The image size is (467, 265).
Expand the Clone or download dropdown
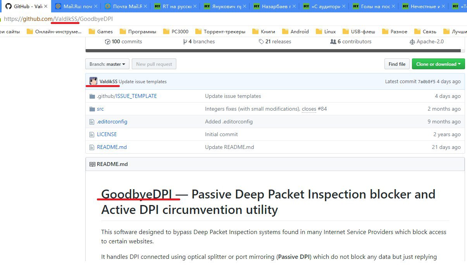438,64
